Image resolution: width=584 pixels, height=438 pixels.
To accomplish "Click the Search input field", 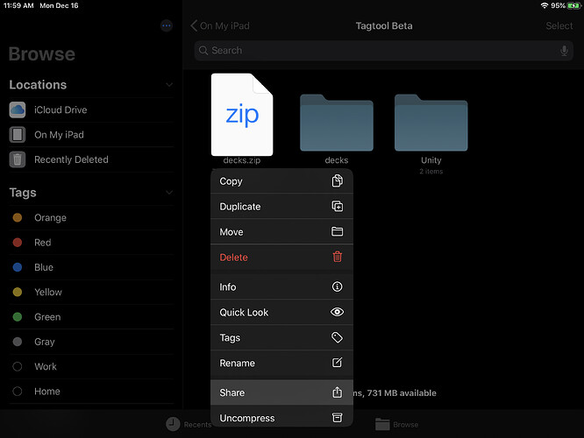I will (x=377, y=51).
